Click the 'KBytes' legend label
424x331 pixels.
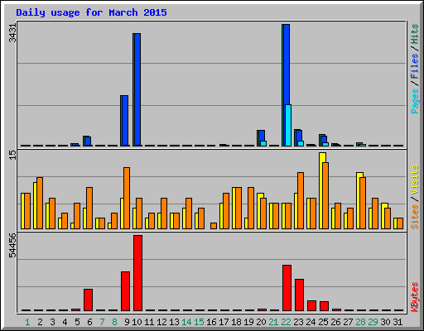pos(415,297)
